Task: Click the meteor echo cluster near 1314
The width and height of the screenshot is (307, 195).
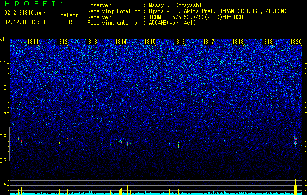Action: tap(120, 141)
